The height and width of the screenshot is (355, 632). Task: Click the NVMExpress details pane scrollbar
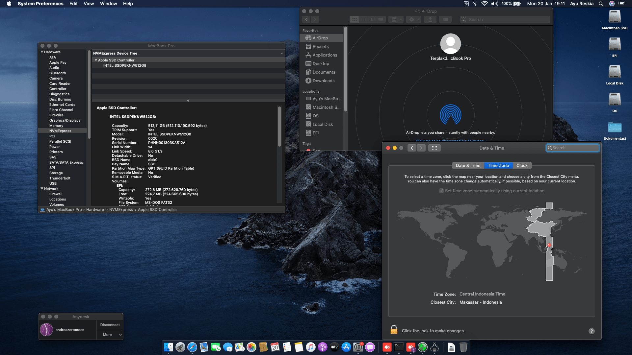click(279, 126)
